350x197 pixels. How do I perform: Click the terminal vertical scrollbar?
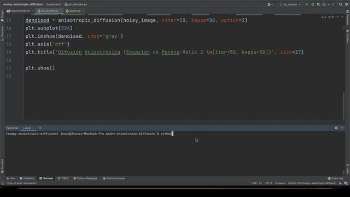click(343, 172)
